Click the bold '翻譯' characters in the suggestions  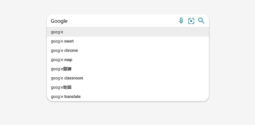tap(67, 69)
